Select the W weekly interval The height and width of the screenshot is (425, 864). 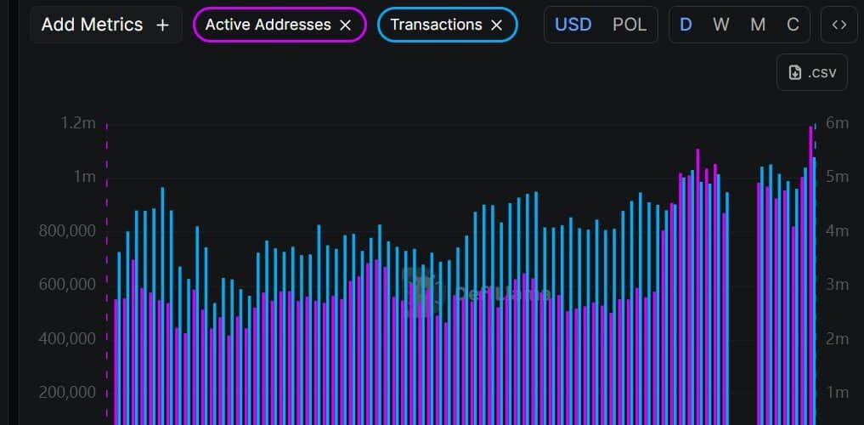721,25
